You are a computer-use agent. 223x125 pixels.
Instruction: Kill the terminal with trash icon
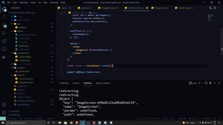coord(210,83)
